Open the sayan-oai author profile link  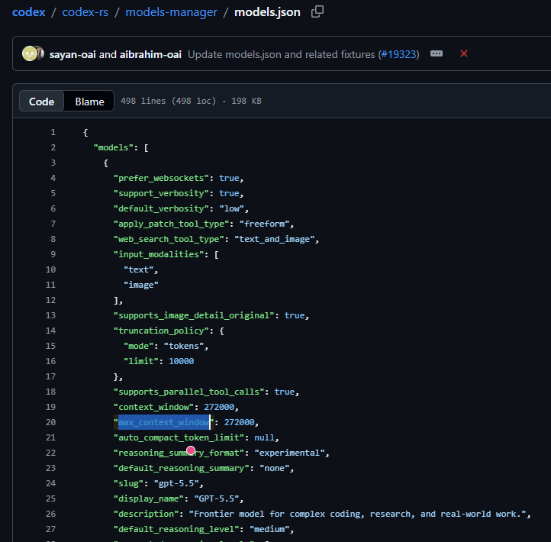(x=72, y=54)
